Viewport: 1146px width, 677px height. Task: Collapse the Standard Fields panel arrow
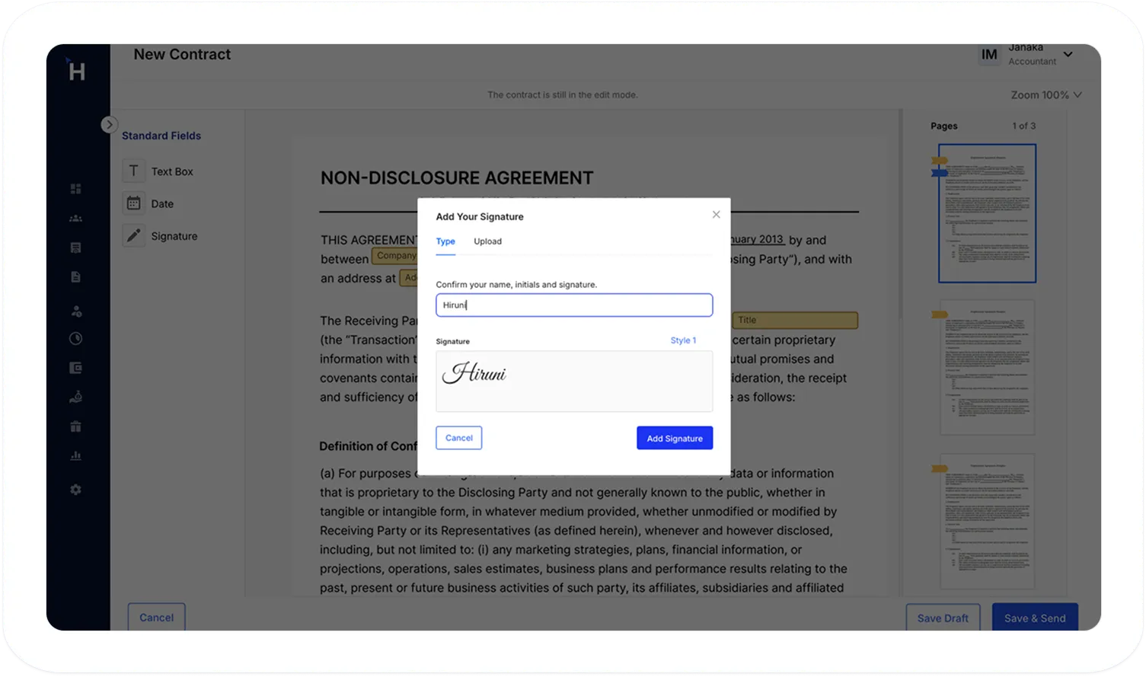click(x=109, y=124)
